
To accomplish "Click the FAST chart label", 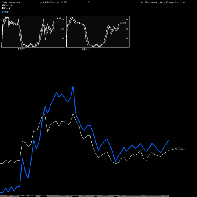I will coord(21,50).
